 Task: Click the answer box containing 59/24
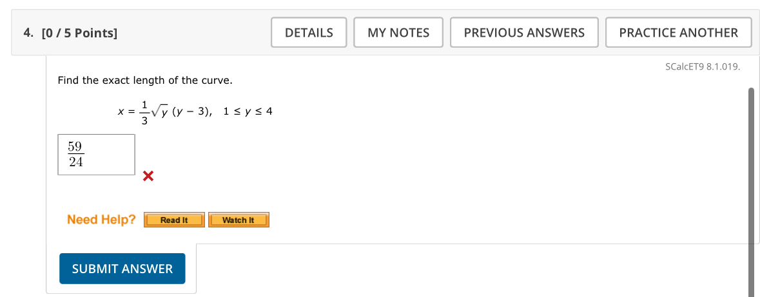tap(96, 155)
